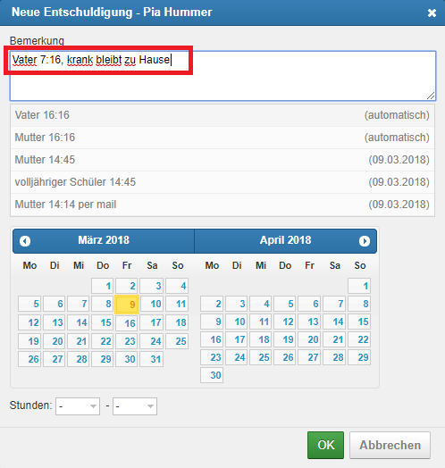Click the Abbrechen button

[x=390, y=445]
